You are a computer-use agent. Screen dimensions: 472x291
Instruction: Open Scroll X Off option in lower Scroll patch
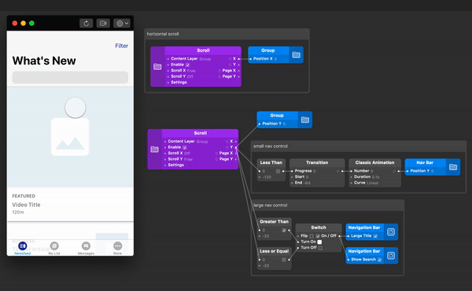pyautogui.click(x=187, y=153)
